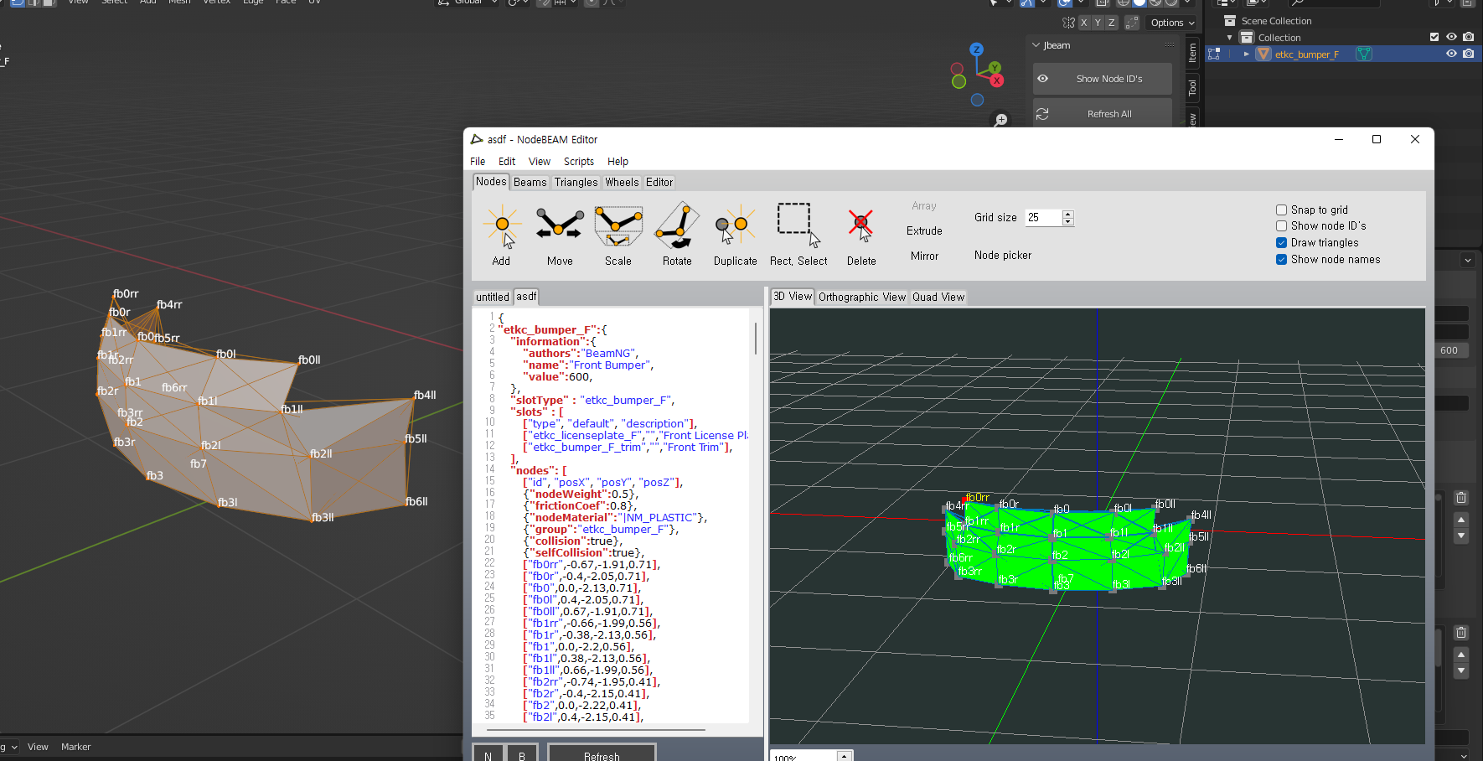This screenshot has width=1483, height=761.
Task: Click the Refresh All button
Action: click(x=1108, y=114)
